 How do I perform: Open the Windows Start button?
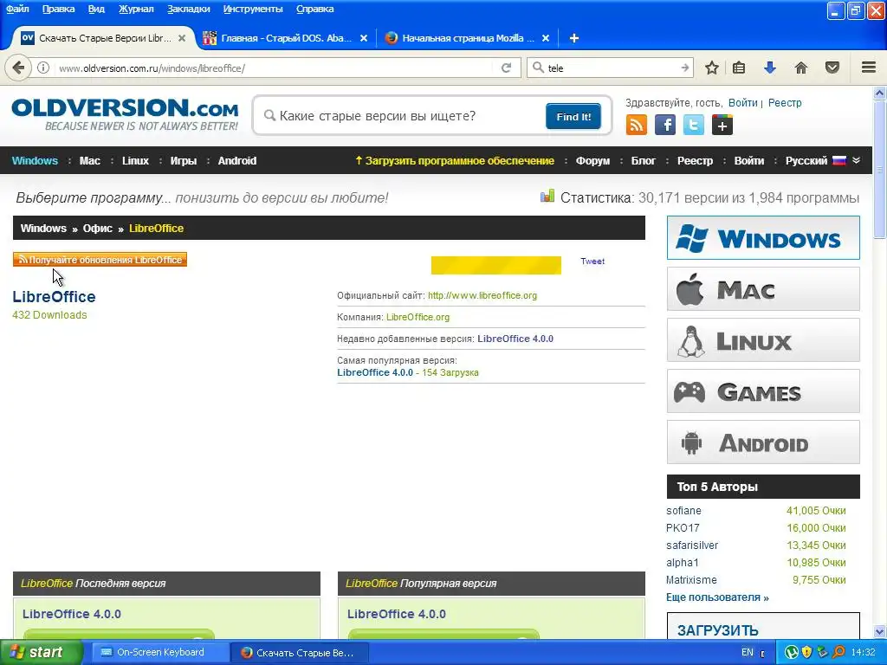pyautogui.click(x=41, y=653)
